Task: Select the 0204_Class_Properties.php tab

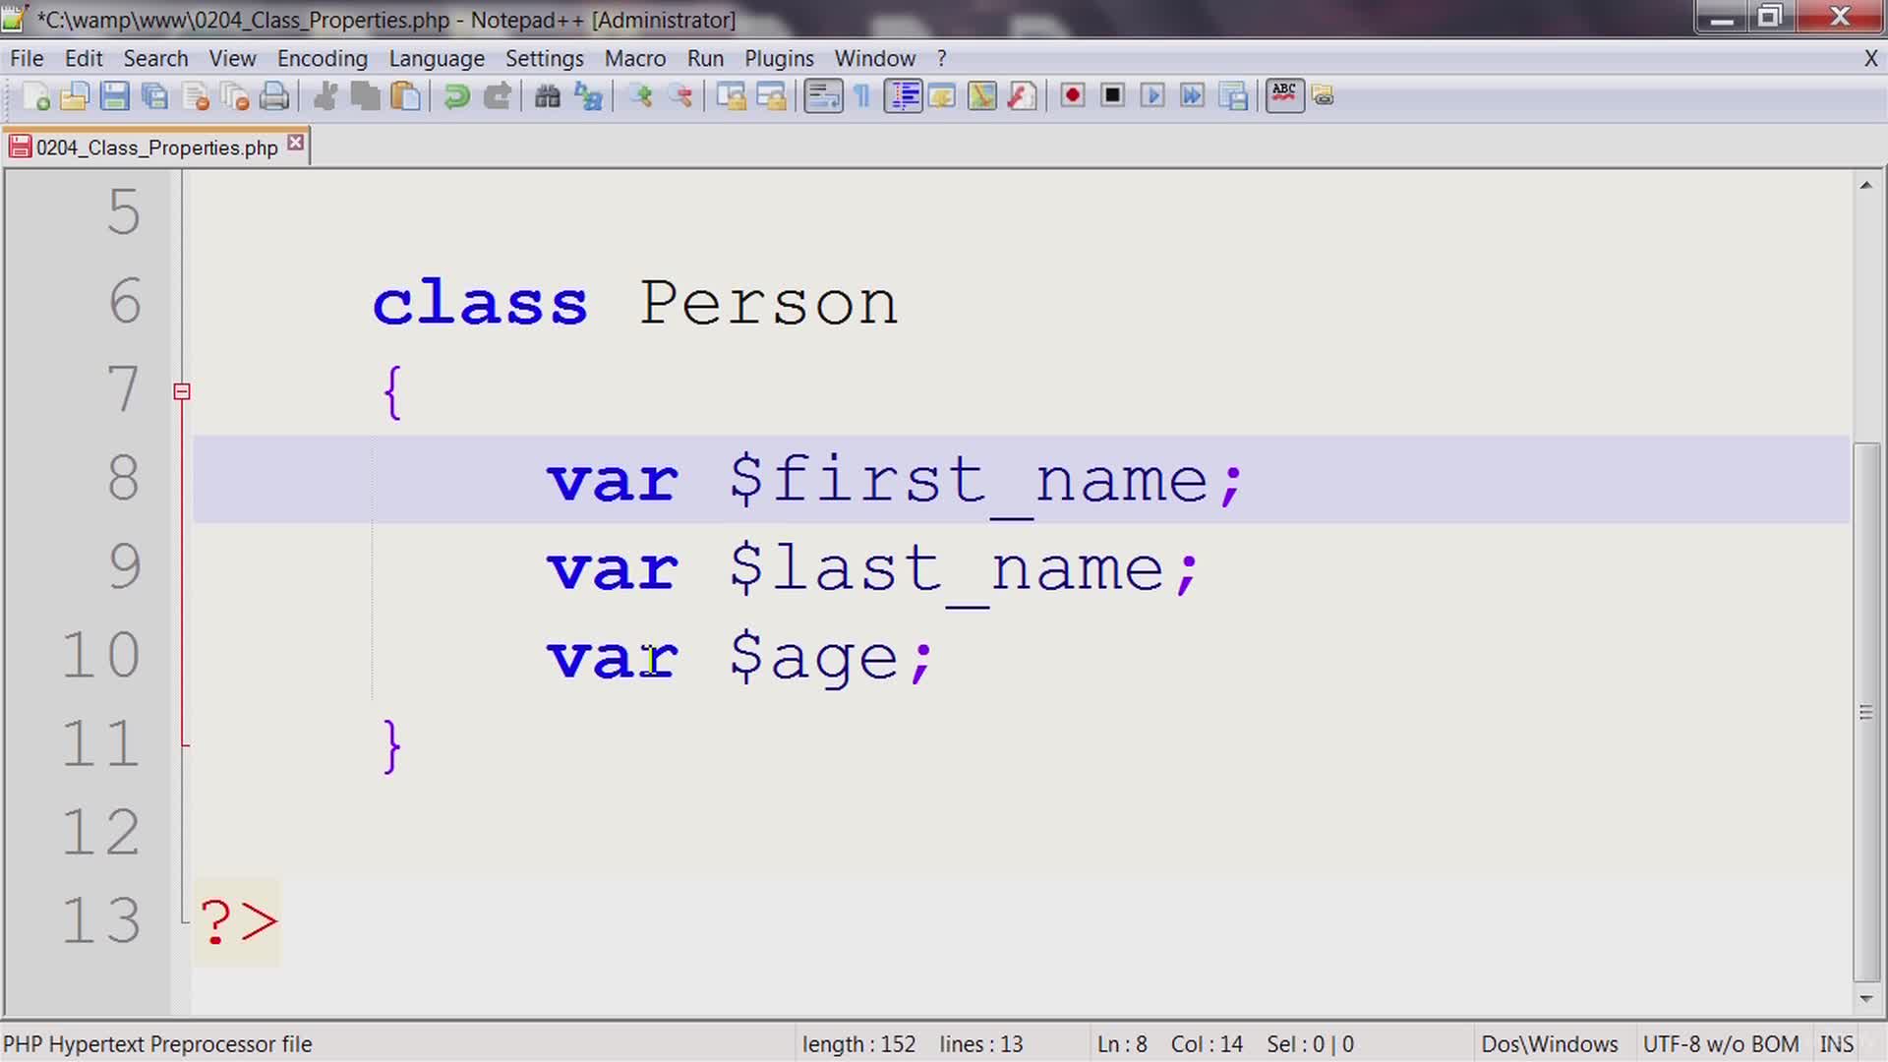Action: click(x=156, y=147)
